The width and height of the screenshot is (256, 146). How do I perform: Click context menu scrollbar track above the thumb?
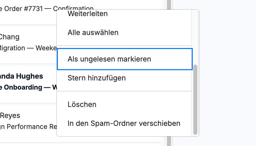[x=195, y=38]
